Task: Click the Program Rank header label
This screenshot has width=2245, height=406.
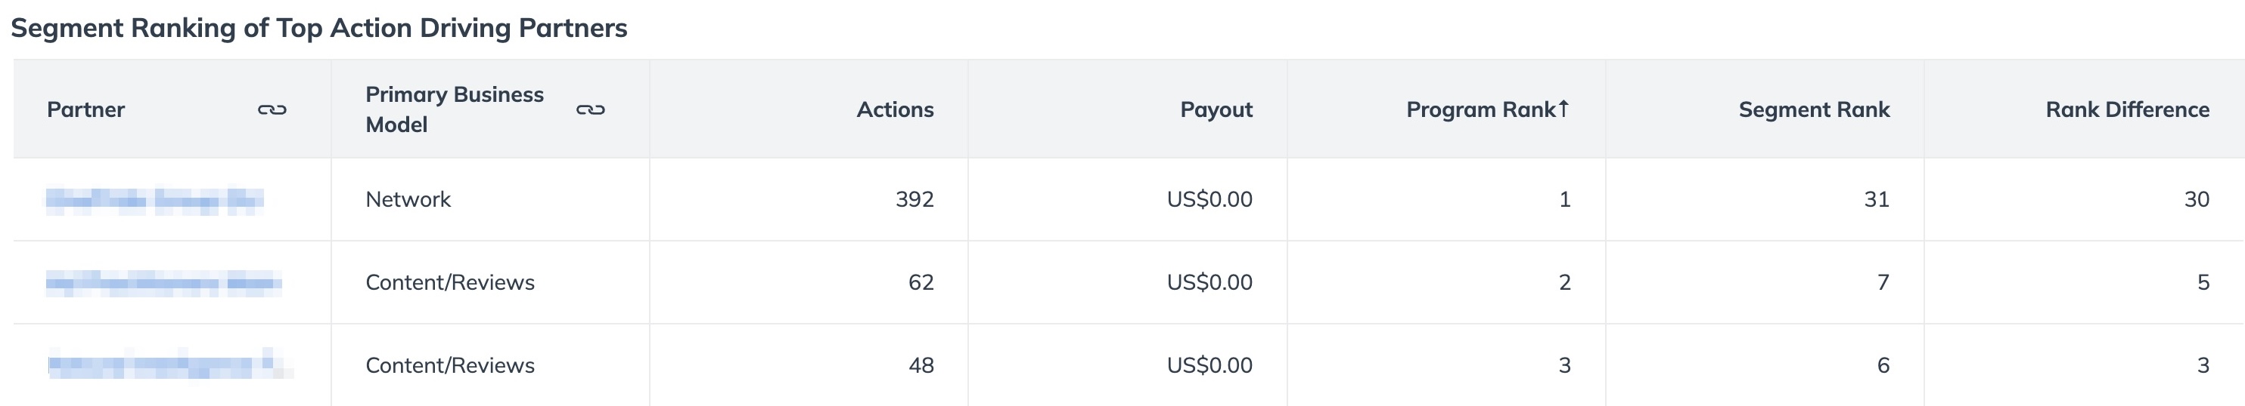Action: click(1481, 109)
